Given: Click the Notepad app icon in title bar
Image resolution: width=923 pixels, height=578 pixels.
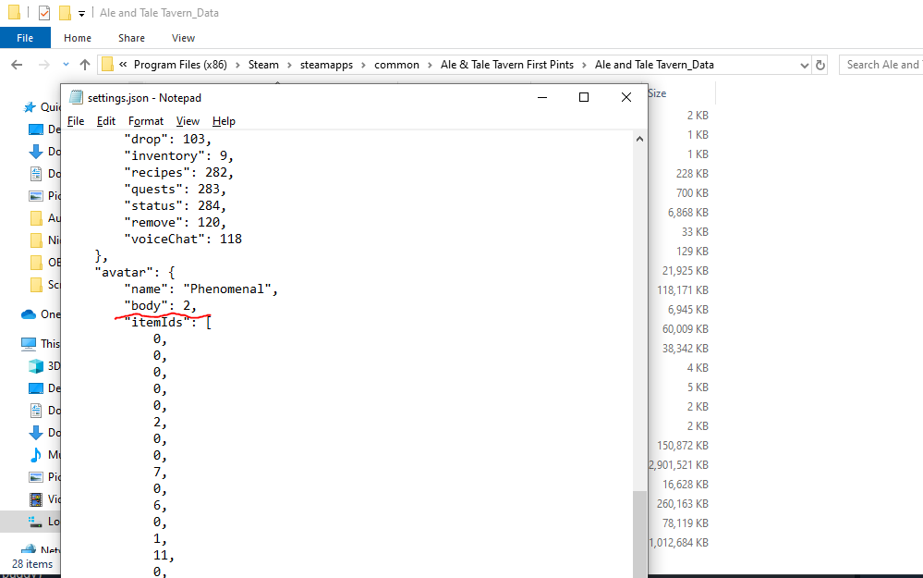Looking at the screenshot, I should pyautogui.click(x=76, y=97).
